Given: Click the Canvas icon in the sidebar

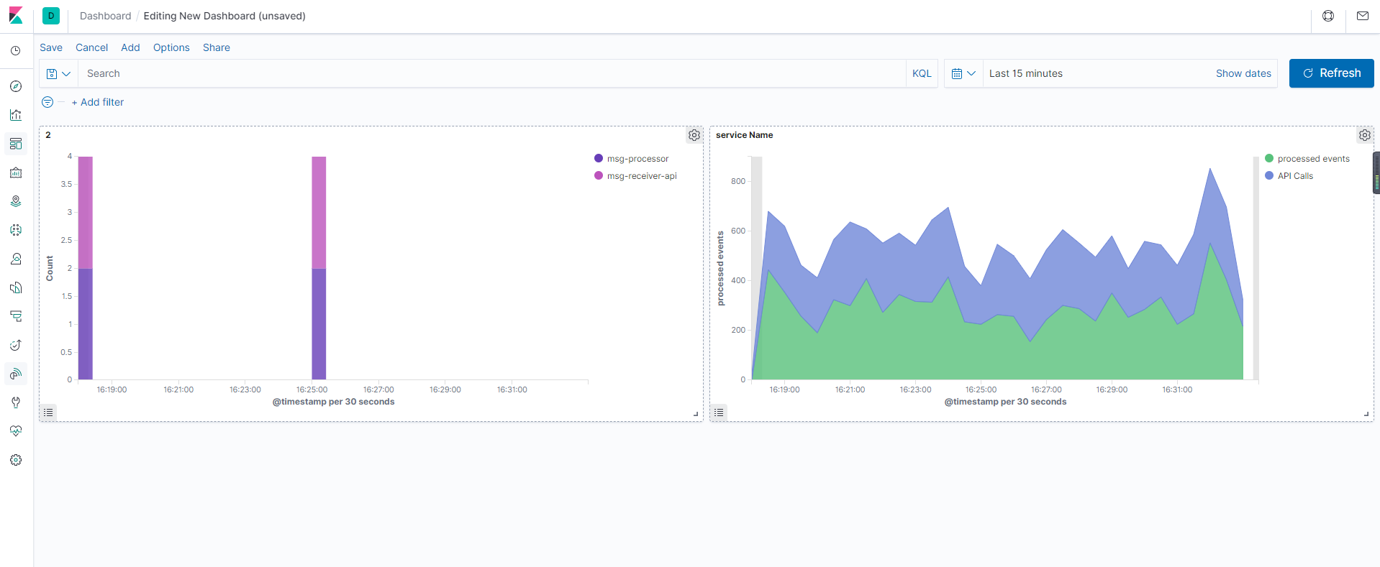Looking at the screenshot, I should point(16,172).
